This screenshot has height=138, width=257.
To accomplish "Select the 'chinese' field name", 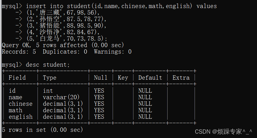I will (20, 104).
